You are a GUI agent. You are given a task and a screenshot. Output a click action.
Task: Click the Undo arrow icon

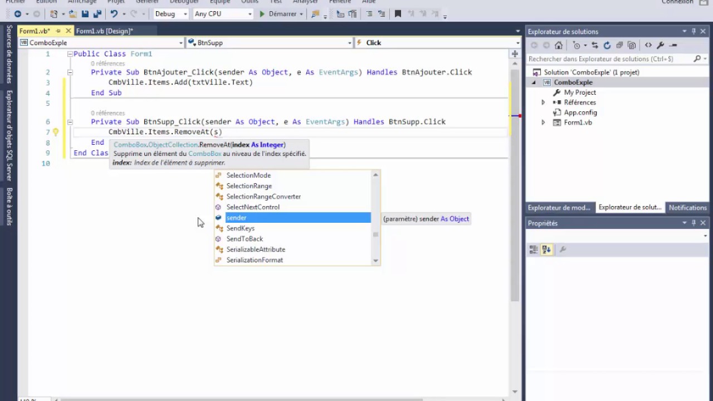coord(114,14)
